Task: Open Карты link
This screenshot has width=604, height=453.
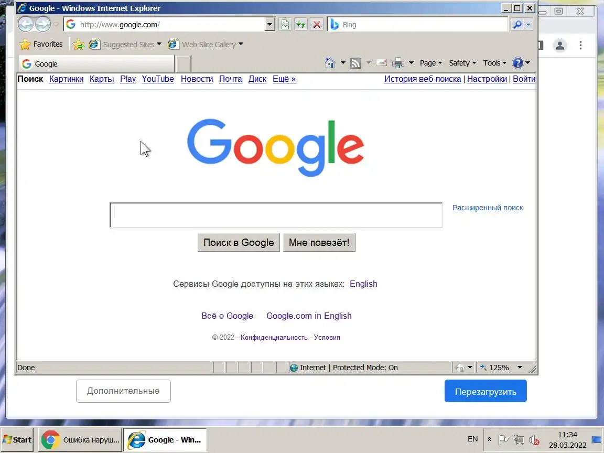Action: click(102, 79)
